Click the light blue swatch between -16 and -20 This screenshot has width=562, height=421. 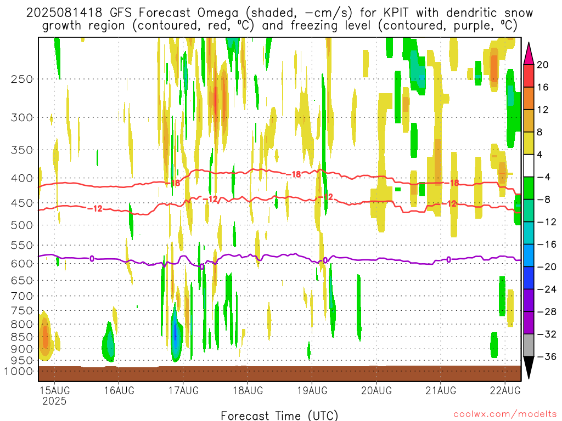click(529, 255)
